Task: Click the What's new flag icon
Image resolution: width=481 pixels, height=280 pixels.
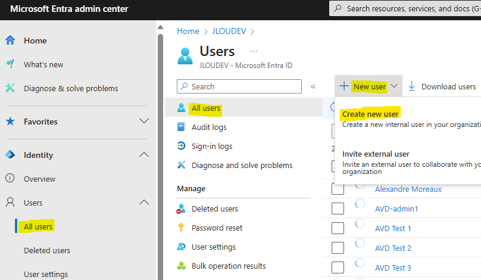Action: pos(10,64)
